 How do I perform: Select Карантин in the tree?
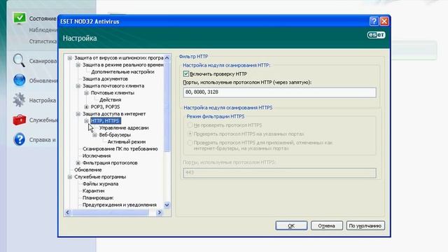pos(93,191)
